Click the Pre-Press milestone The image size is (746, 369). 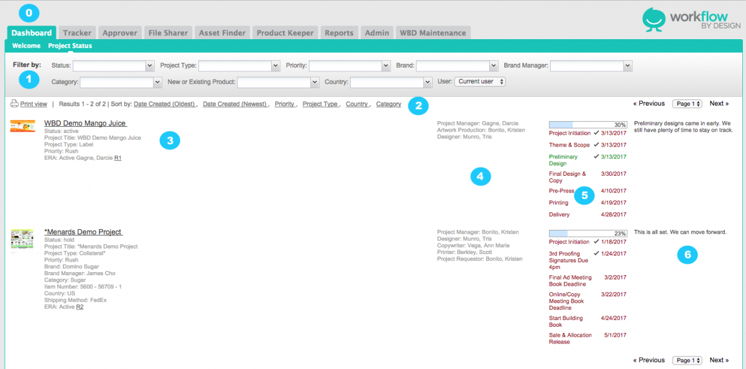[562, 191]
